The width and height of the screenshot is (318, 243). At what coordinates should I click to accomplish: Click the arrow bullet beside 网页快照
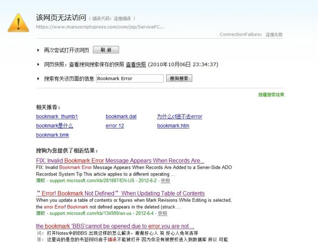(38, 65)
